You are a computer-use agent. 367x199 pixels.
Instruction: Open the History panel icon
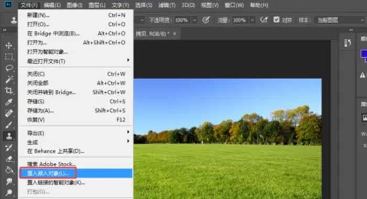(x=347, y=43)
